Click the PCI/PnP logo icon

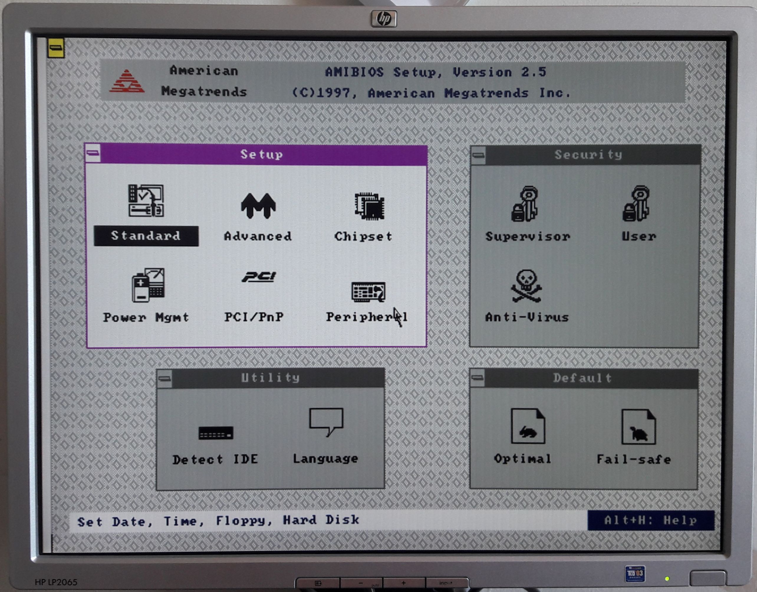pos(259,277)
